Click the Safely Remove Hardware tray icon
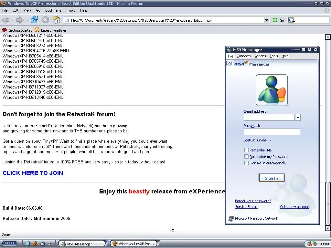The width and height of the screenshot is (331, 248). (x=315, y=244)
